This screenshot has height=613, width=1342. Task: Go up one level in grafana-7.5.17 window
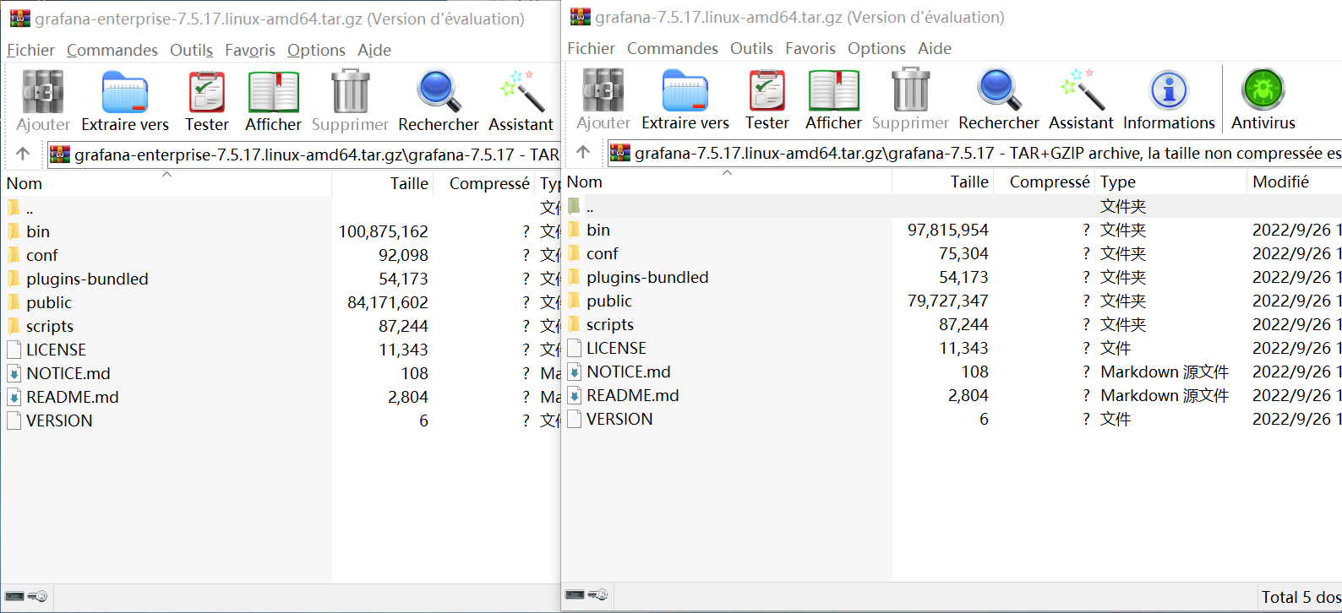tap(583, 152)
